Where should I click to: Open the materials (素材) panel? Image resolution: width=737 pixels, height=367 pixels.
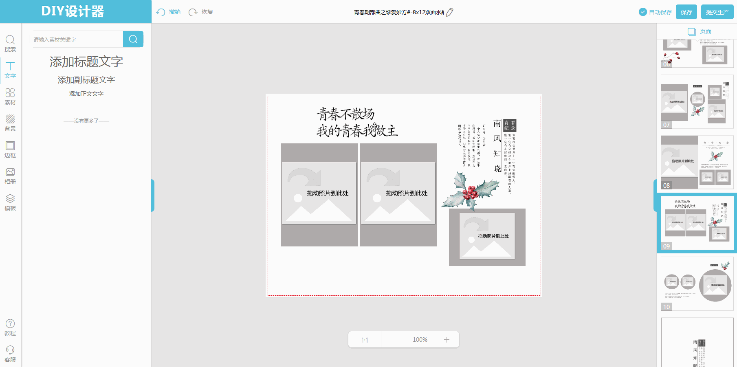coord(10,96)
